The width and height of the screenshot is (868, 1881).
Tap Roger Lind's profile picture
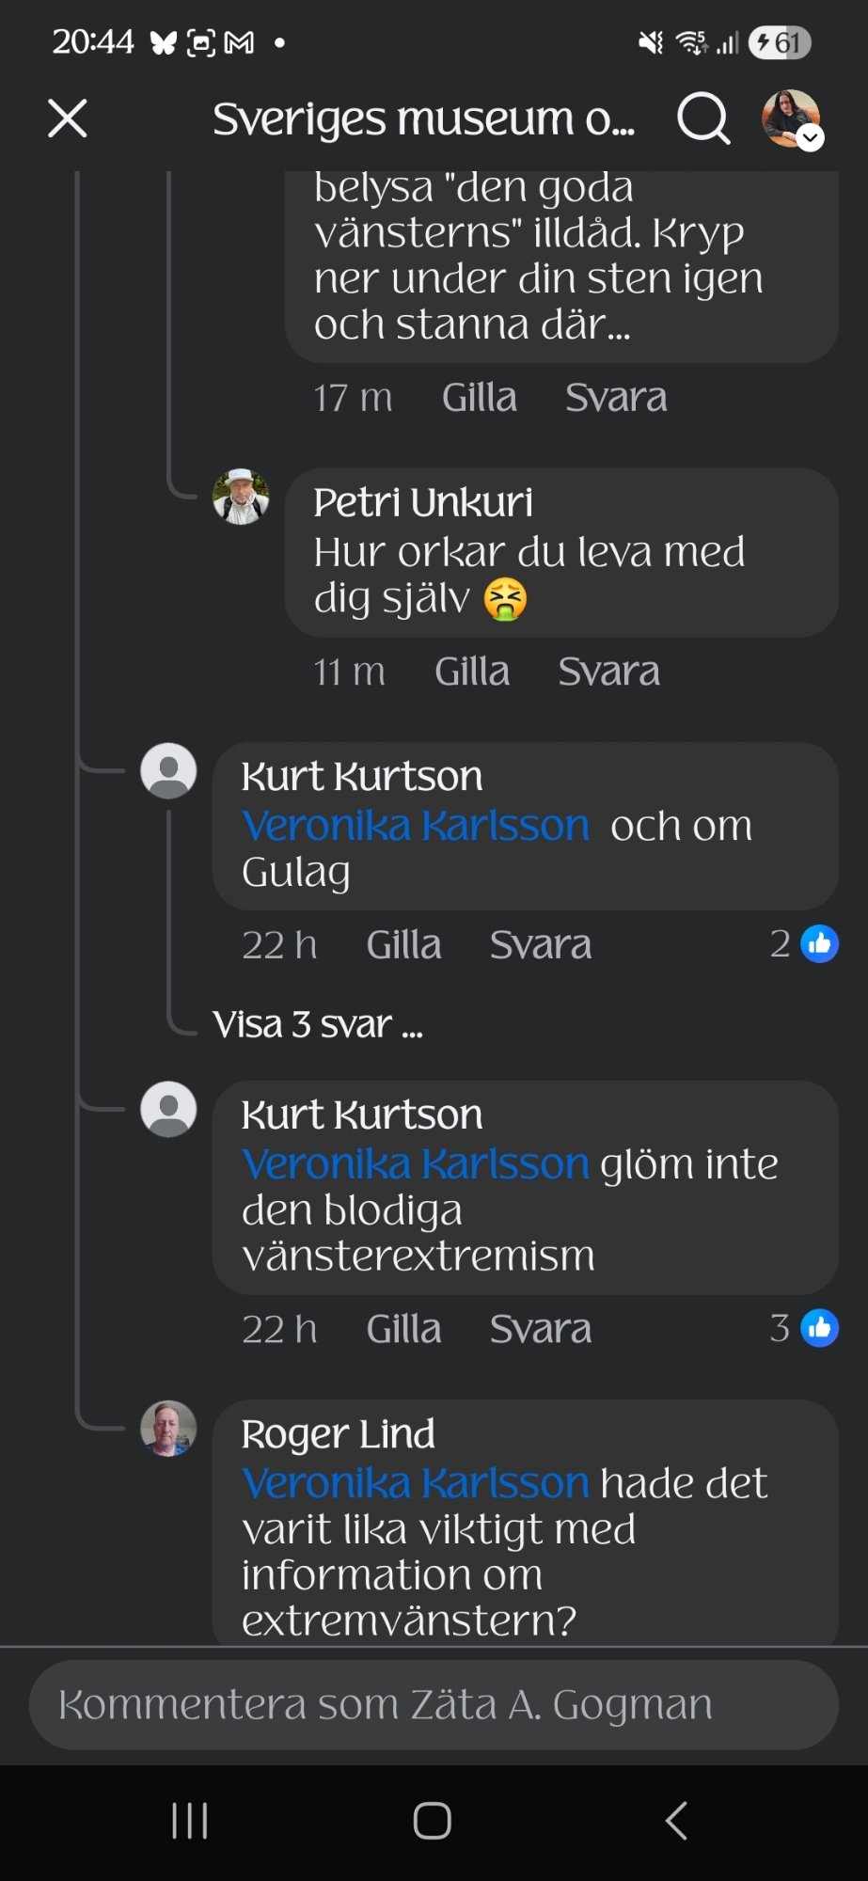click(x=168, y=1429)
